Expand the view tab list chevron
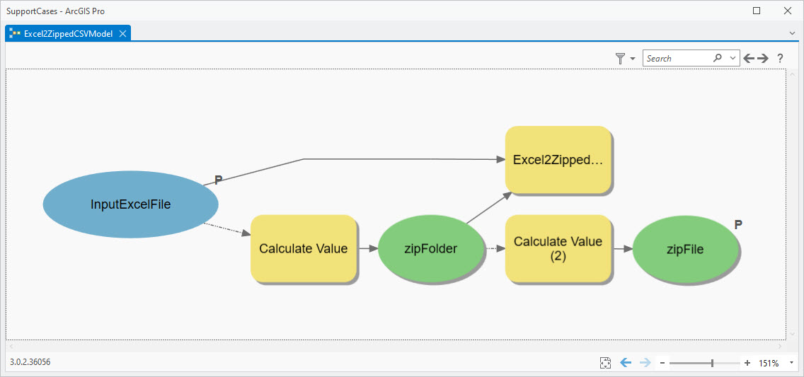Viewport: 804px width, 377px height. [x=792, y=33]
